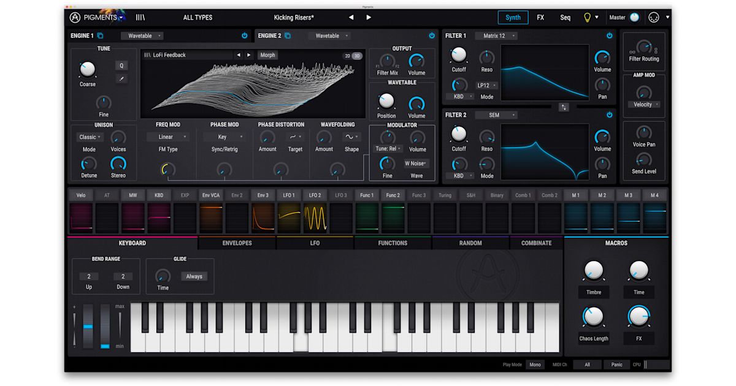The image size is (736, 386).
Task: Swap Filter 1 and Filter 2 arrows icon
Action: point(564,107)
